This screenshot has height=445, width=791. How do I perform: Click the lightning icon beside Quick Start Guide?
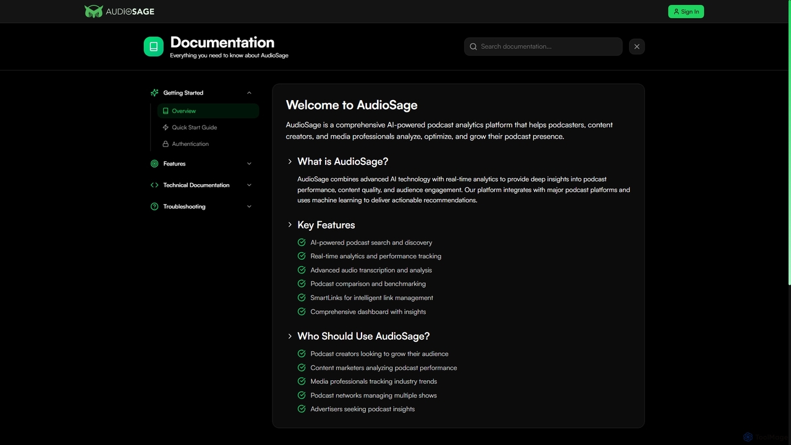[x=166, y=127]
